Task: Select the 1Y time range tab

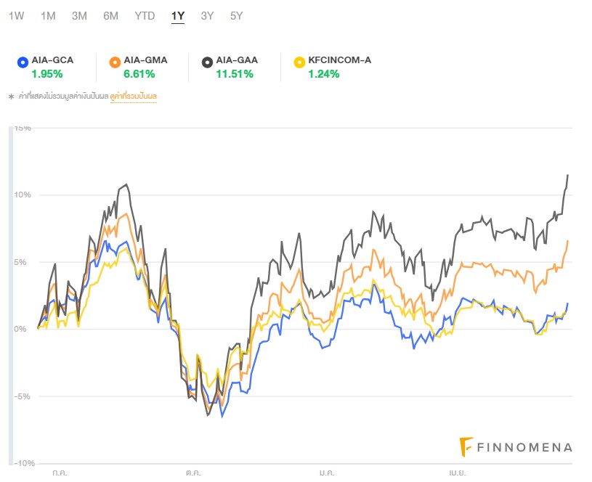Action: (178, 16)
